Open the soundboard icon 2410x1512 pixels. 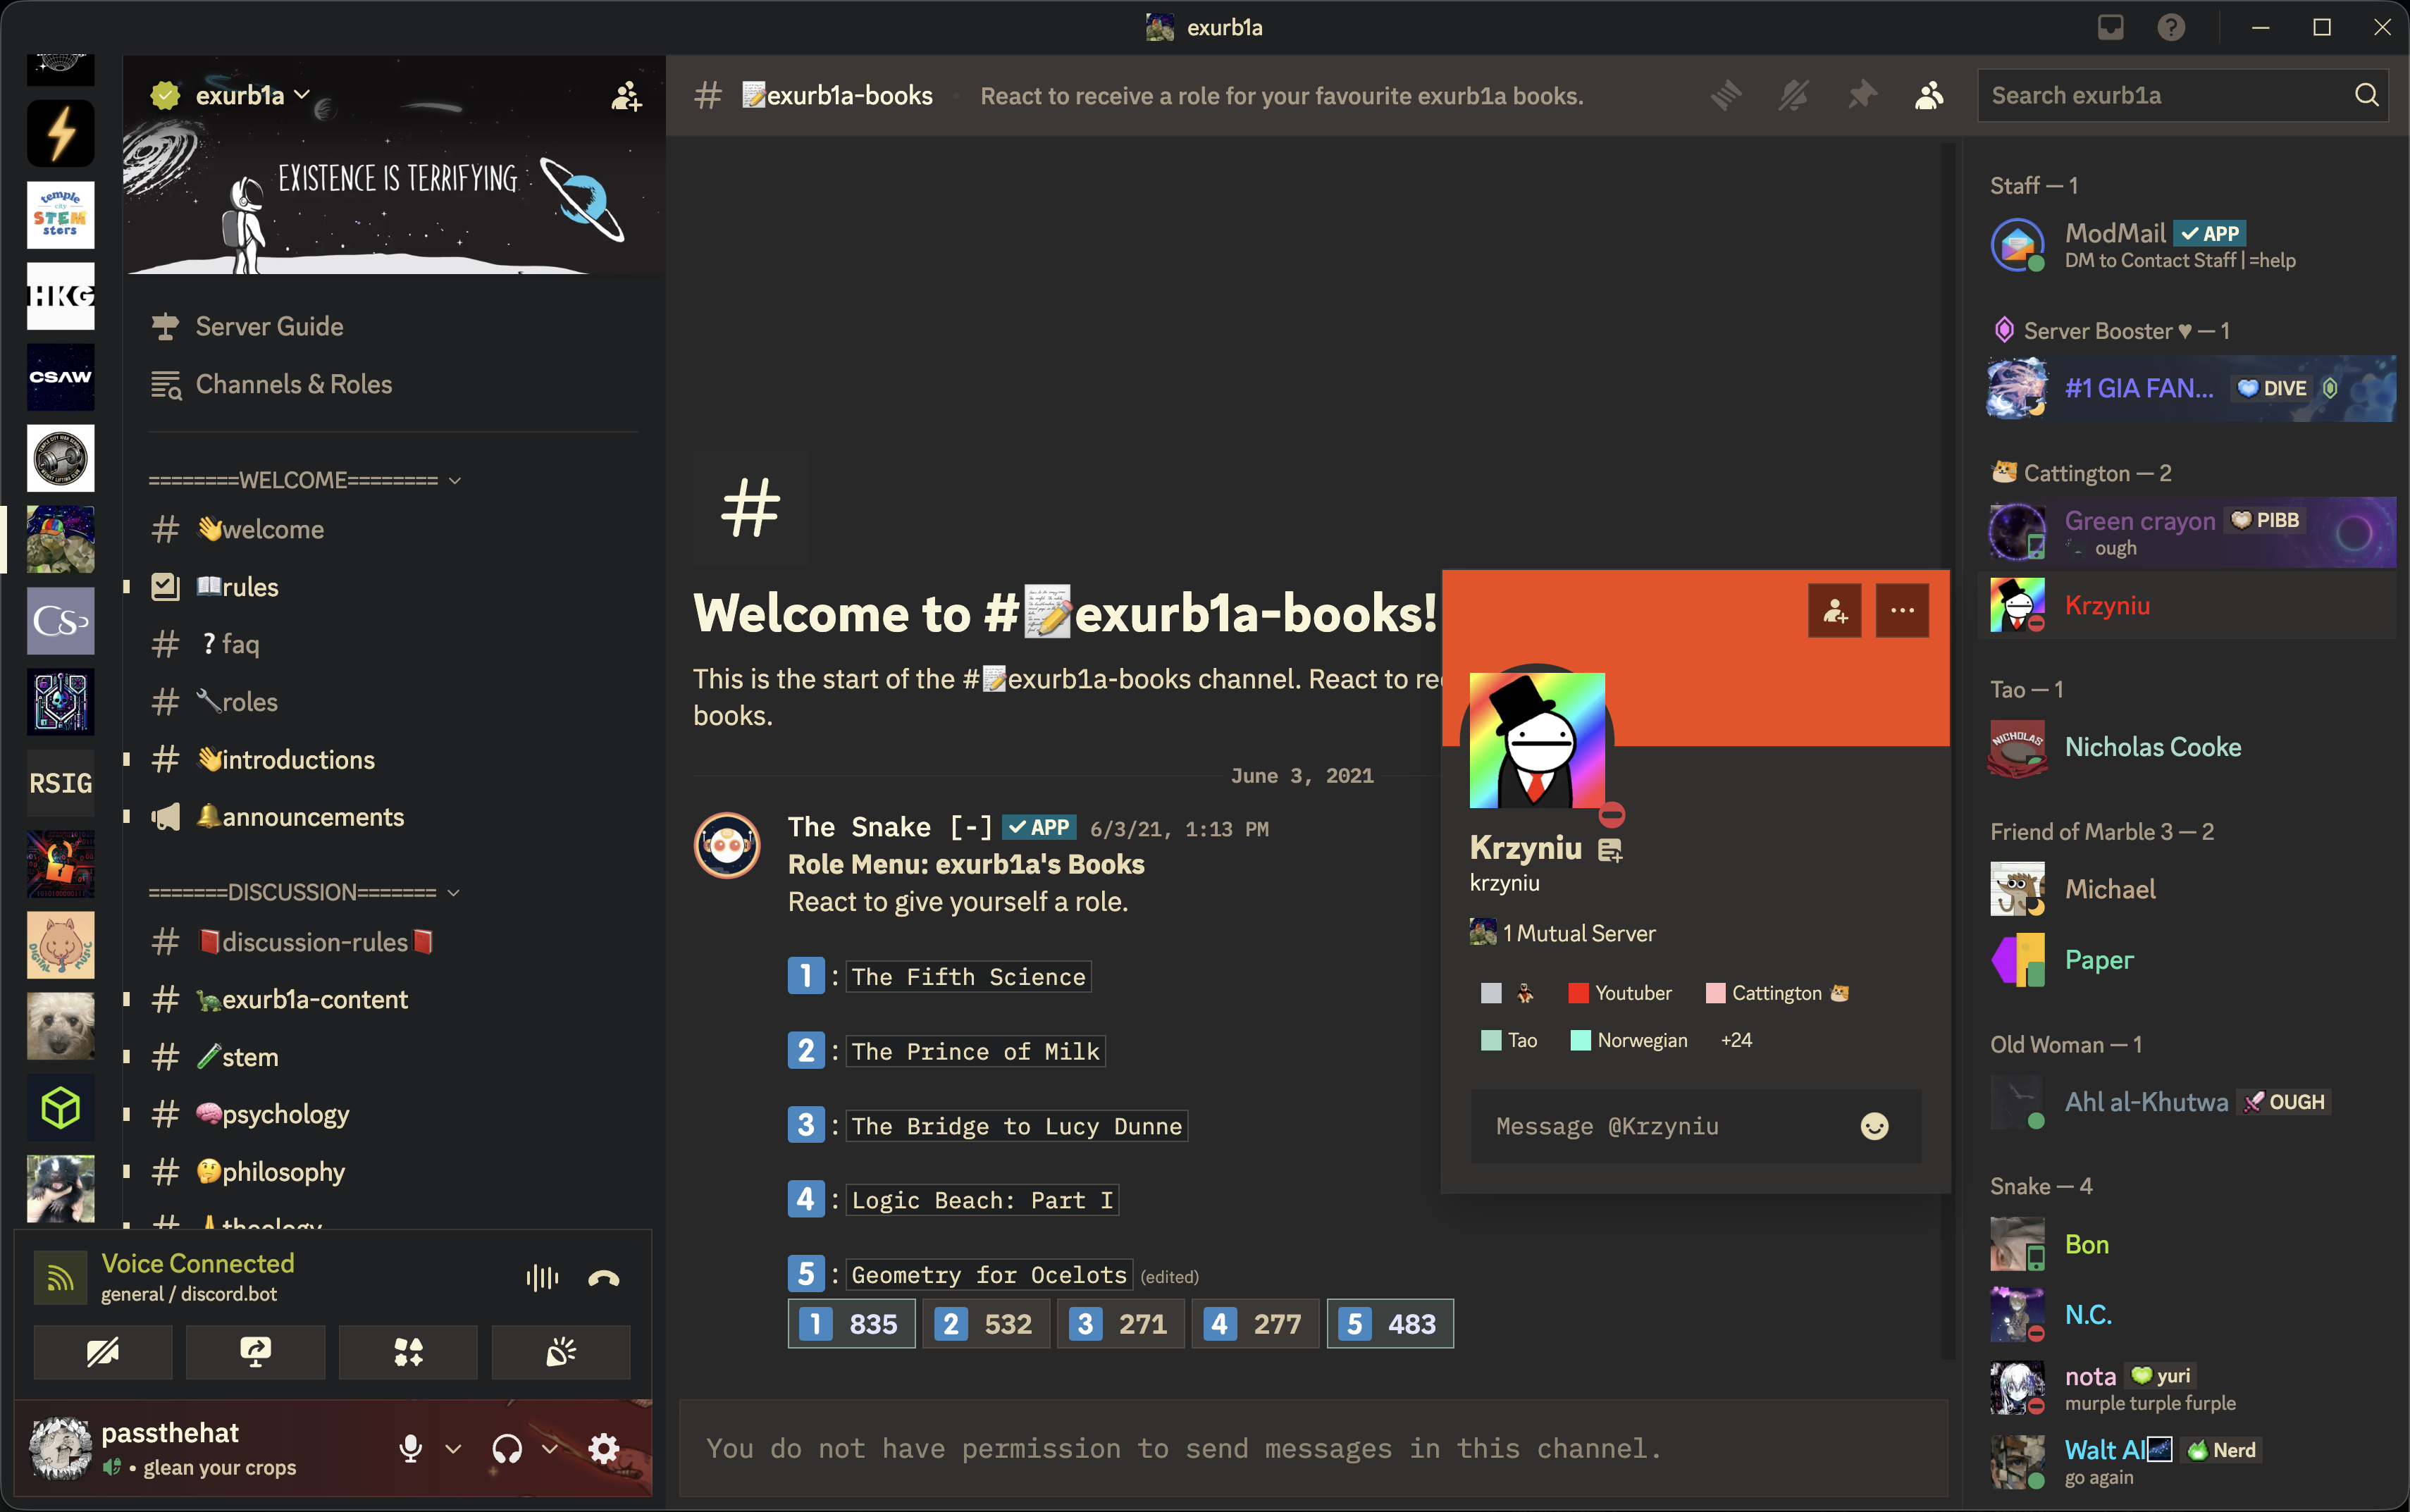pyautogui.click(x=561, y=1352)
